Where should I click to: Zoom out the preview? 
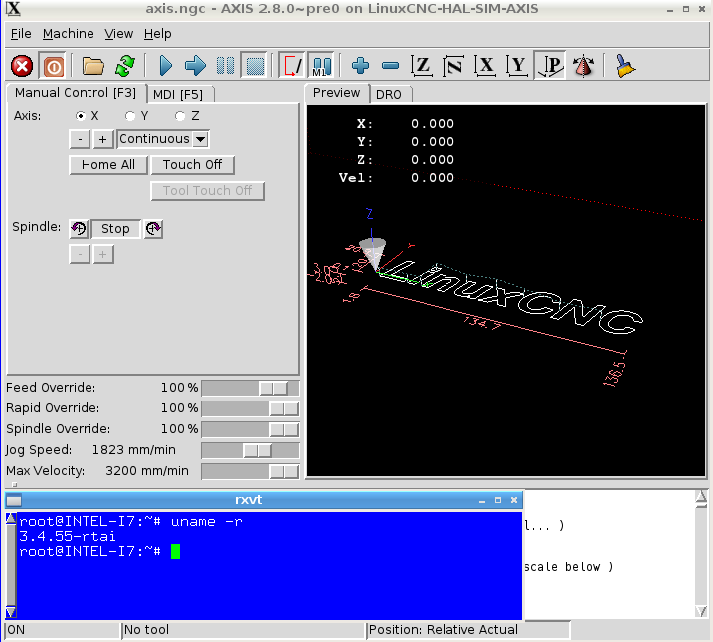pyautogui.click(x=390, y=66)
